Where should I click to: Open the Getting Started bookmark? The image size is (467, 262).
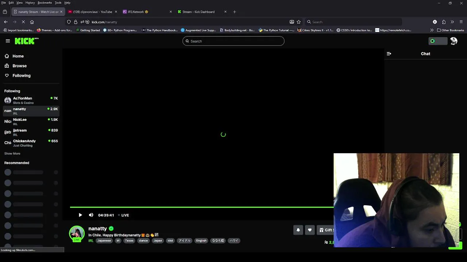tap(88, 30)
